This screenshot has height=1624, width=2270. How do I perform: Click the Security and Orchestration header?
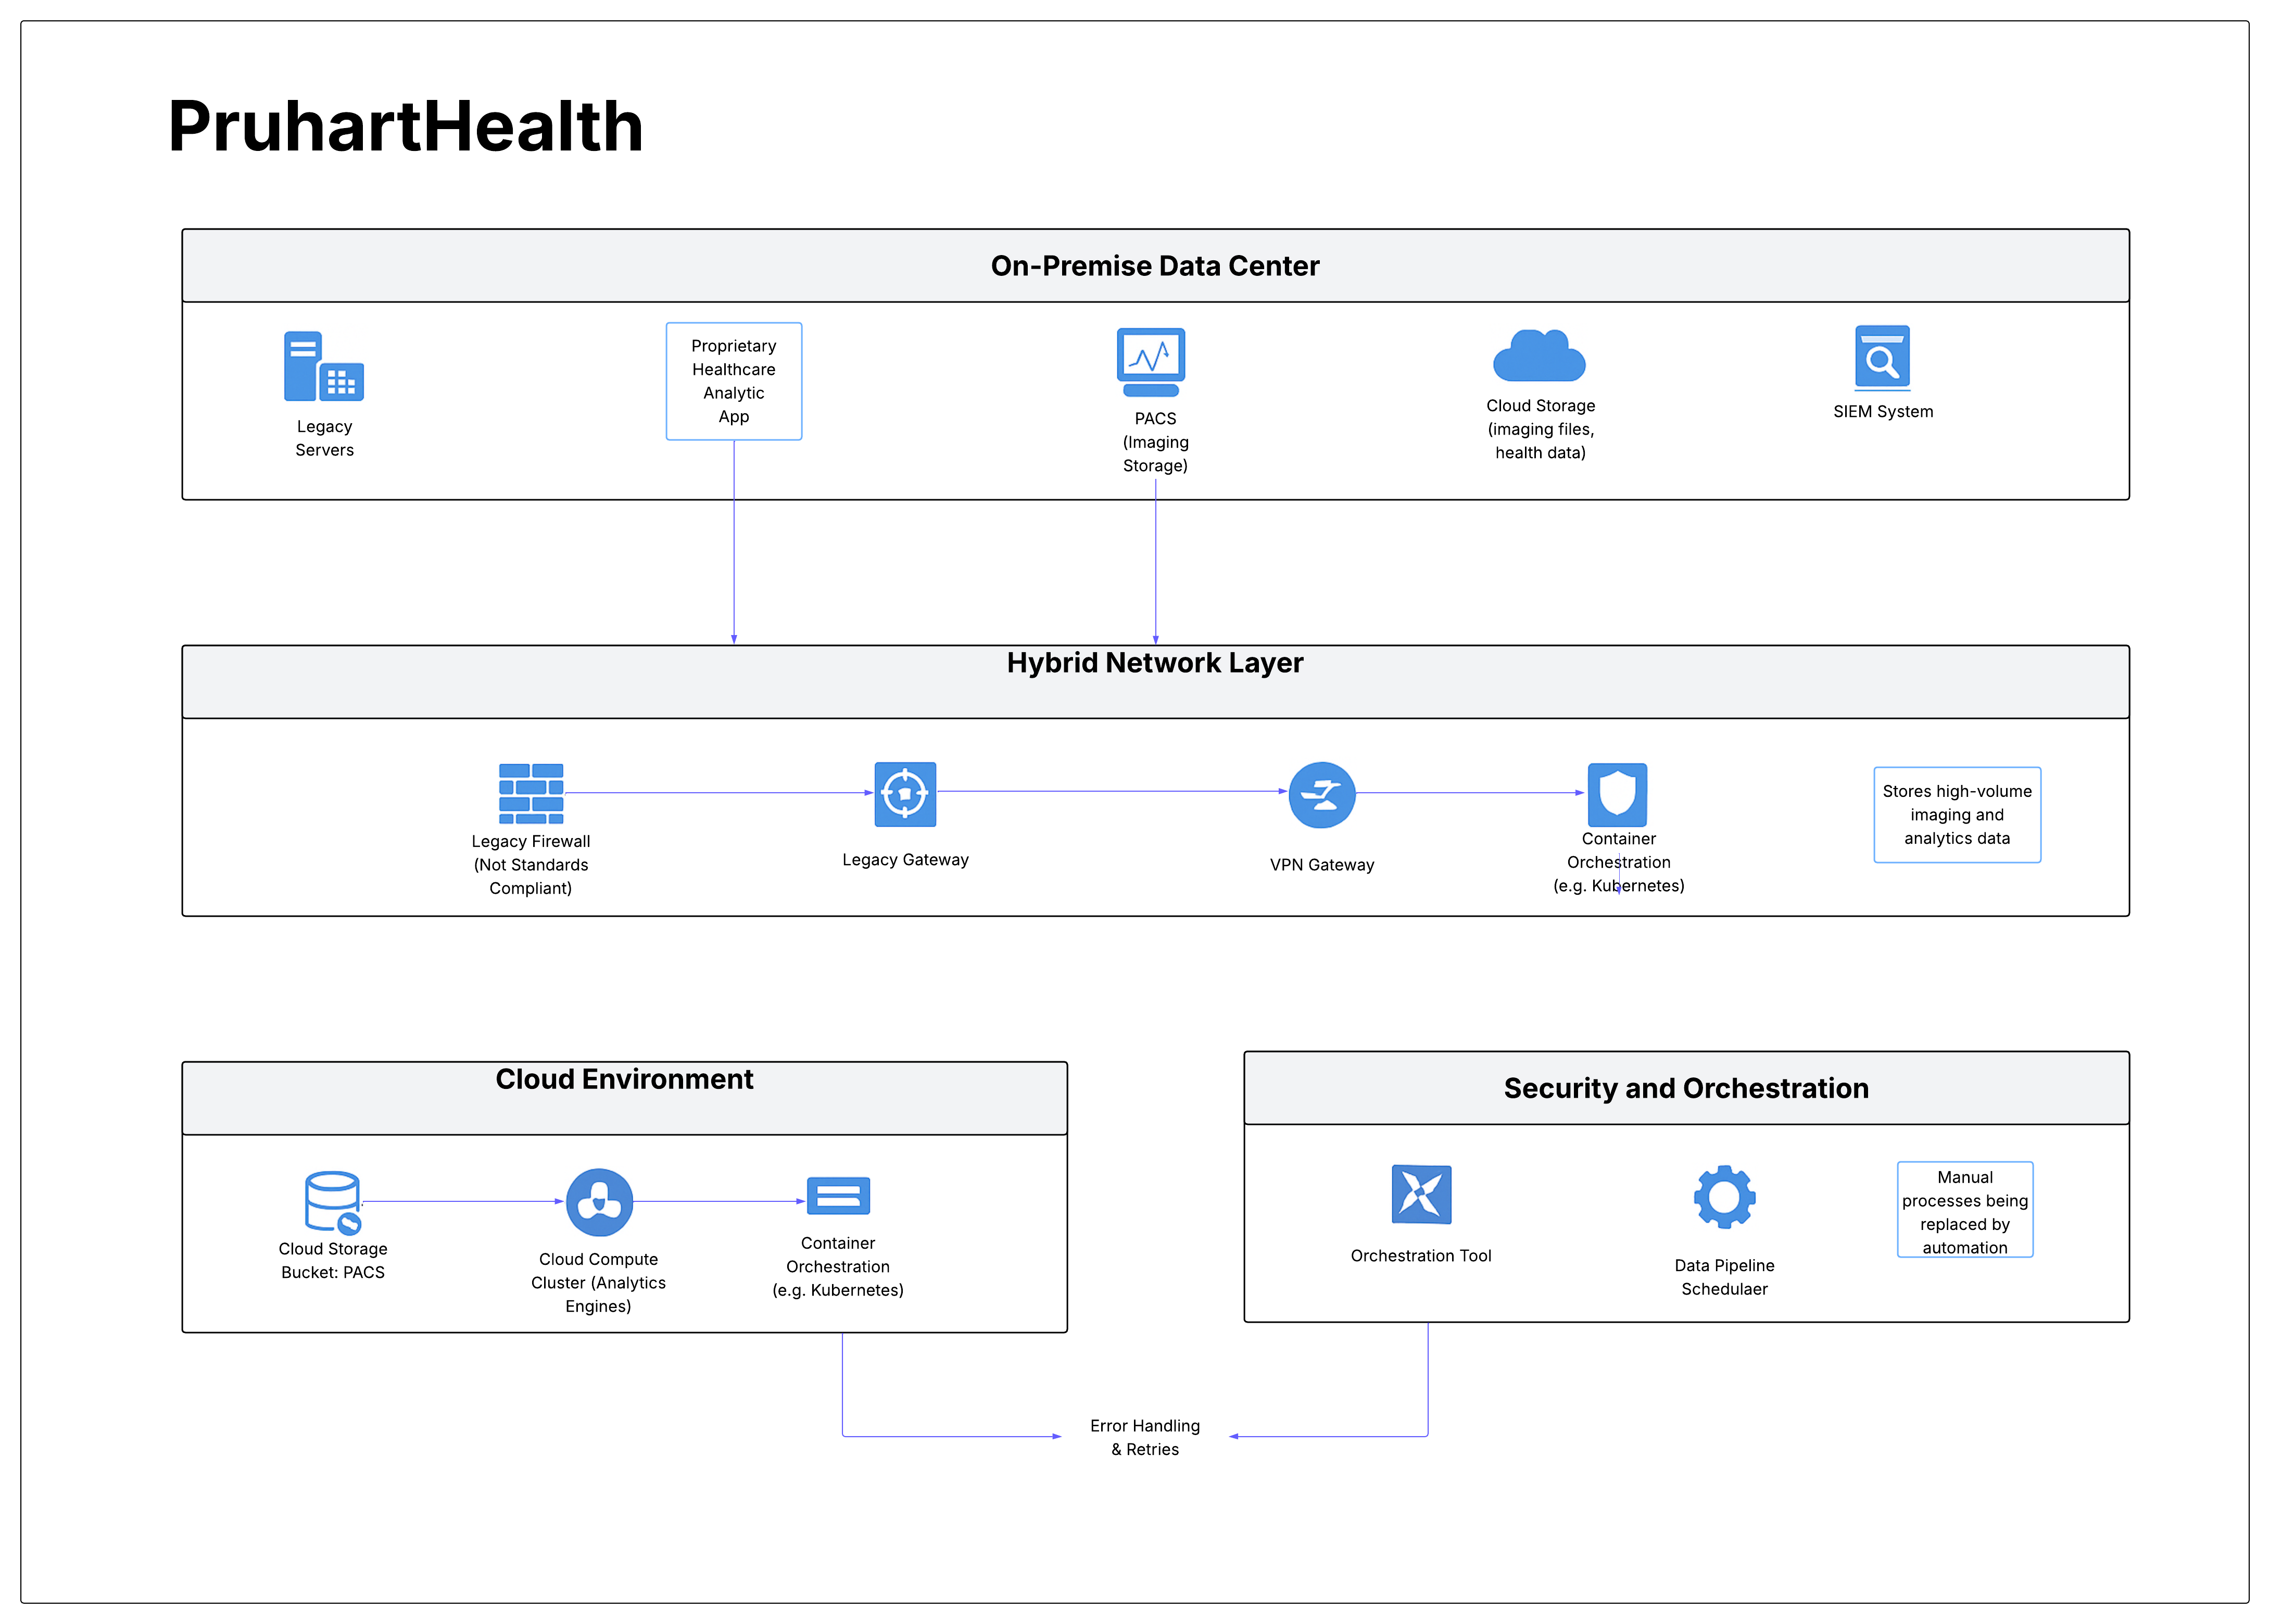point(1686,1088)
